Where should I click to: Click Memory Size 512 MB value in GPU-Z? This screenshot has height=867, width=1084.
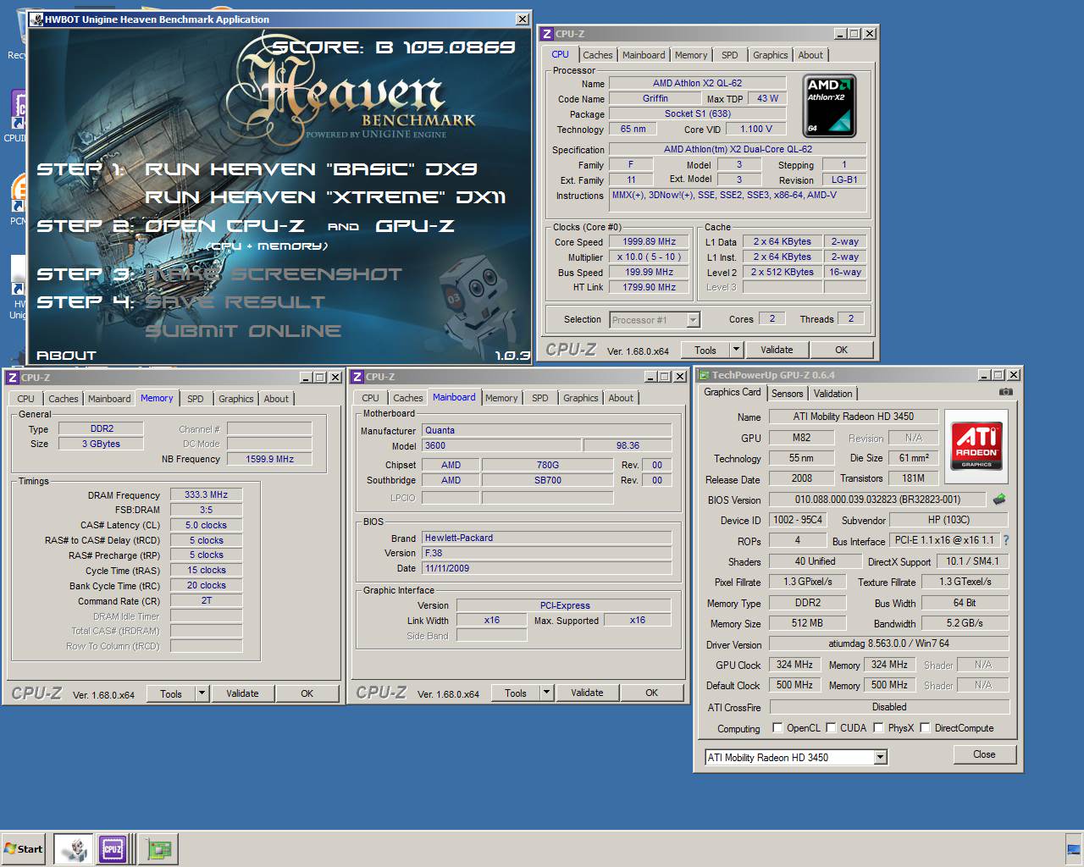point(807,623)
